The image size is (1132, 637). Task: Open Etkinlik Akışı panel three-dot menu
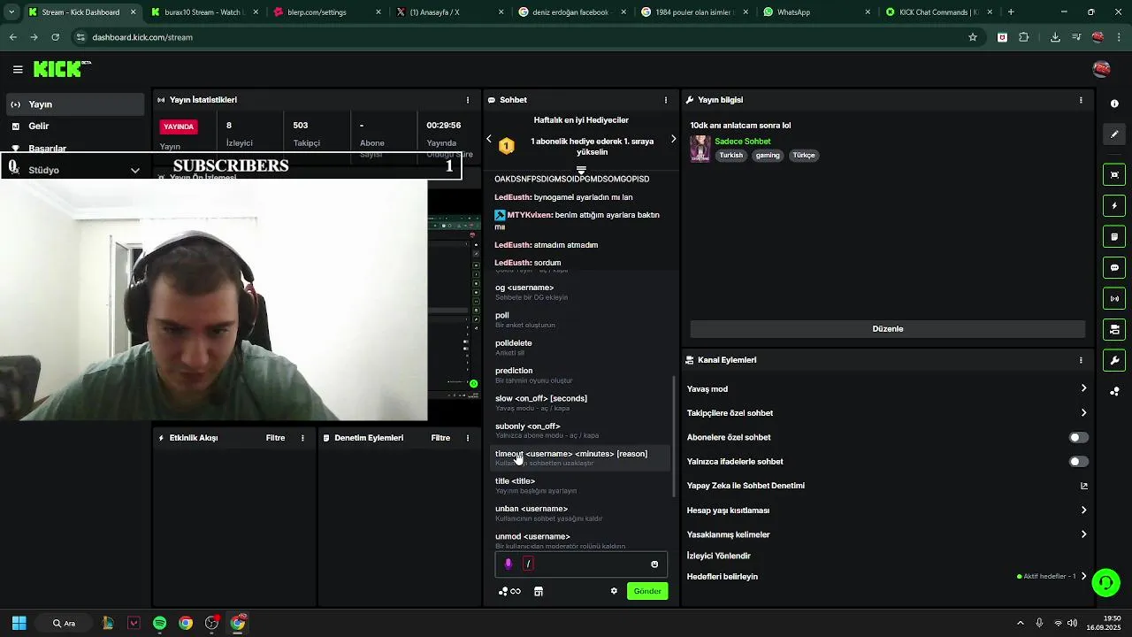pos(302,438)
